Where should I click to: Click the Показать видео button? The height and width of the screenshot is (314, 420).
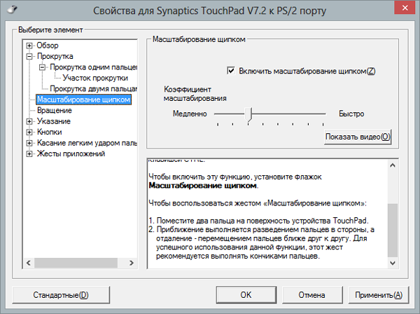click(358, 137)
